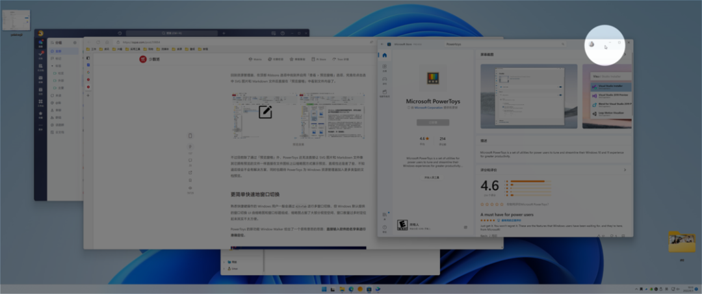Open Movies & TV in Store sidebar
The width and height of the screenshot is (702, 294).
(x=384, y=93)
